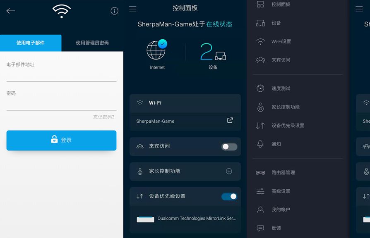This screenshot has width=370, height=238.
Task: Open share icon beside SherpaMan-Game network
Action: coord(230,120)
